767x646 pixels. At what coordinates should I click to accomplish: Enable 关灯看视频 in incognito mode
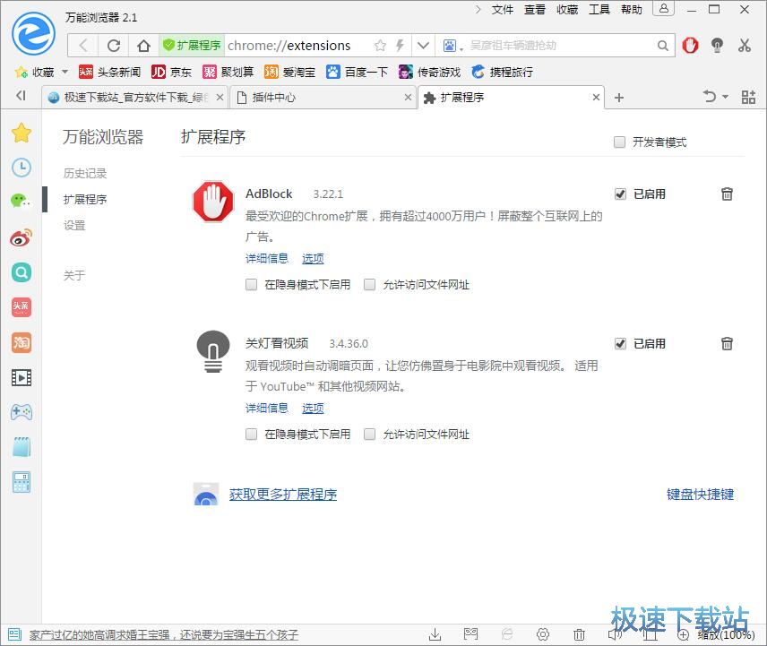(251, 435)
